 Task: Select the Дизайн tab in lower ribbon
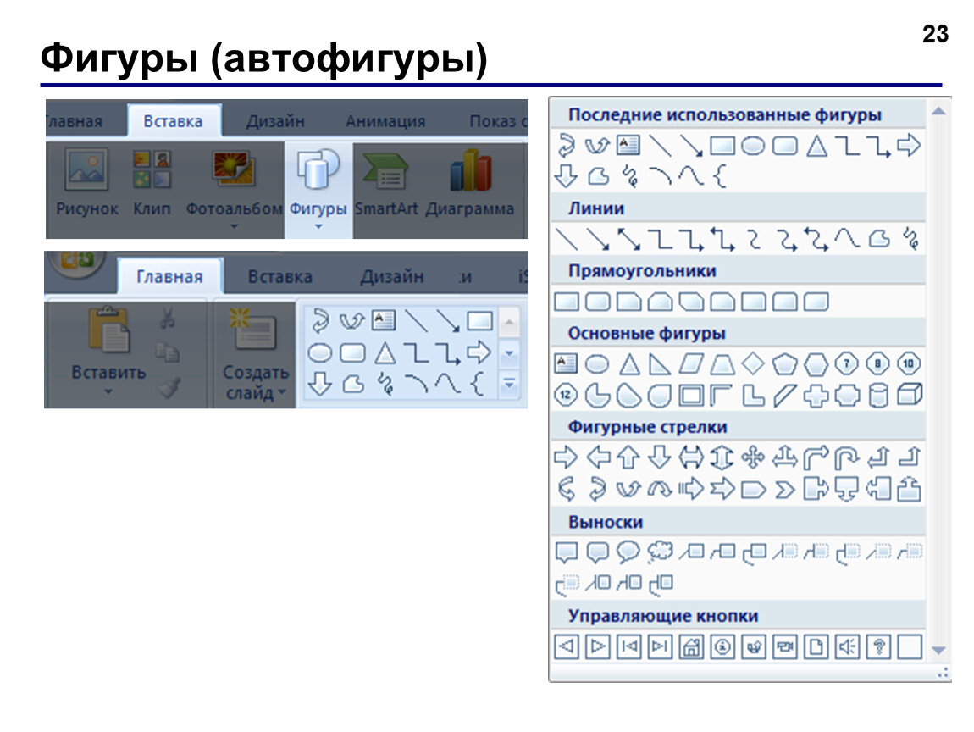(x=392, y=276)
